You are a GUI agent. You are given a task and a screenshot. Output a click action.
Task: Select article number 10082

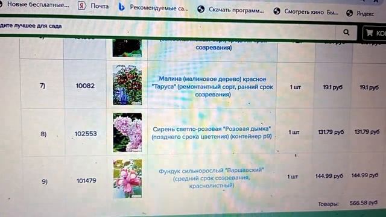coord(85,86)
